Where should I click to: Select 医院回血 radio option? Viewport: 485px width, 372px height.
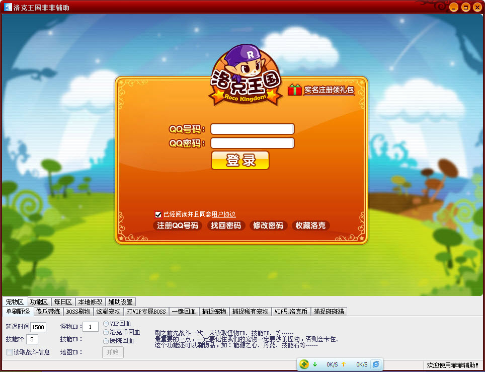pyautogui.click(x=106, y=341)
